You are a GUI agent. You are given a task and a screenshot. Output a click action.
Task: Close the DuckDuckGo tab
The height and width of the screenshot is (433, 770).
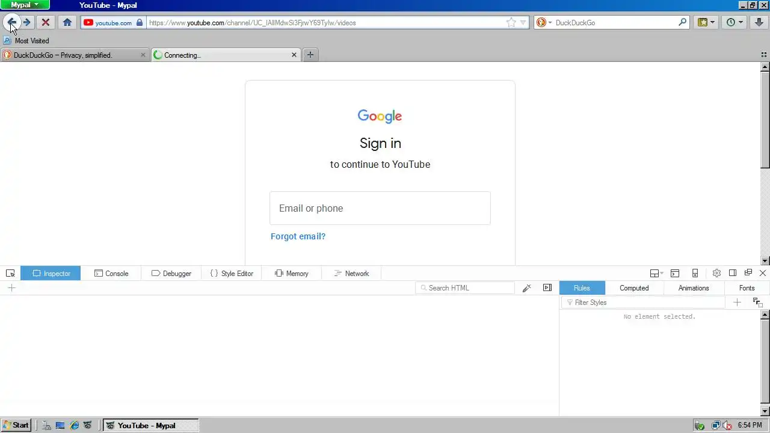click(x=143, y=55)
